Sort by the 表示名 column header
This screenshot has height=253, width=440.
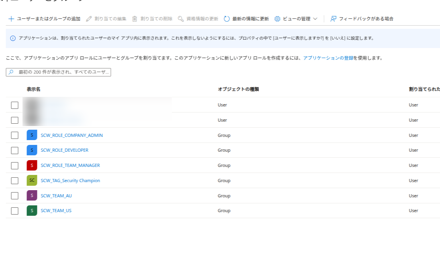(x=34, y=89)
